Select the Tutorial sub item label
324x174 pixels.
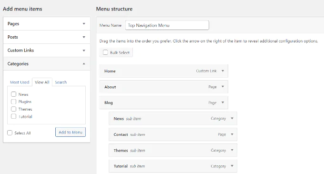121,166
